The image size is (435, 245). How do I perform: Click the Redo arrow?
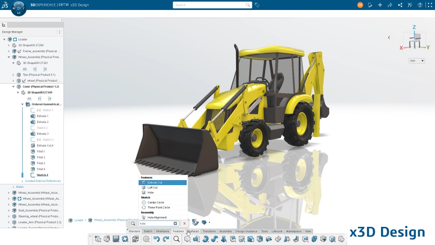pyautogui.click(x=166, y=239)
